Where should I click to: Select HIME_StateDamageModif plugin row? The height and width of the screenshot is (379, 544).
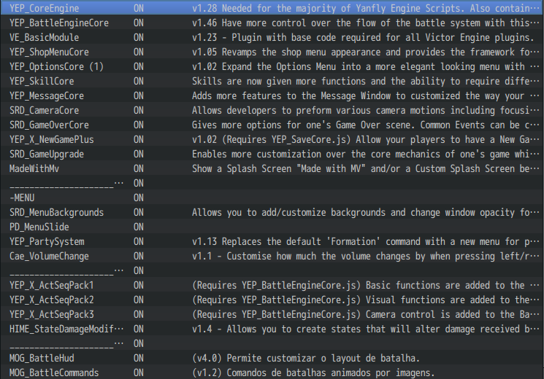(272, 329)
